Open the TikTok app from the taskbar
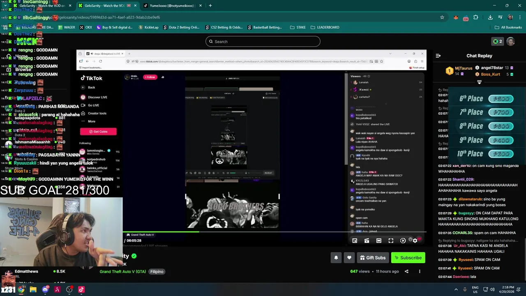 tap(81, 289)
